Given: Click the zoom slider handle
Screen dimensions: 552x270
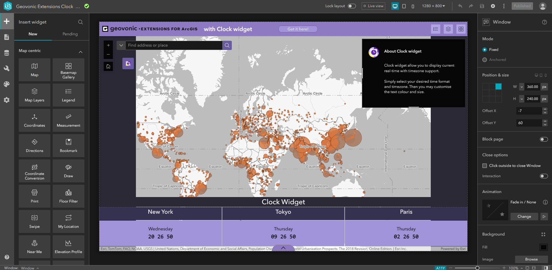Looking at the screenshot, I should coord(477,268).
